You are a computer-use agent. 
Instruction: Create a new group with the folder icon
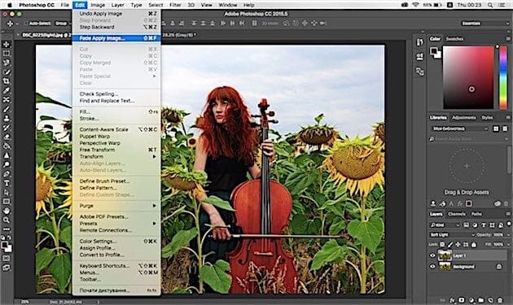[x=481, y=300]
